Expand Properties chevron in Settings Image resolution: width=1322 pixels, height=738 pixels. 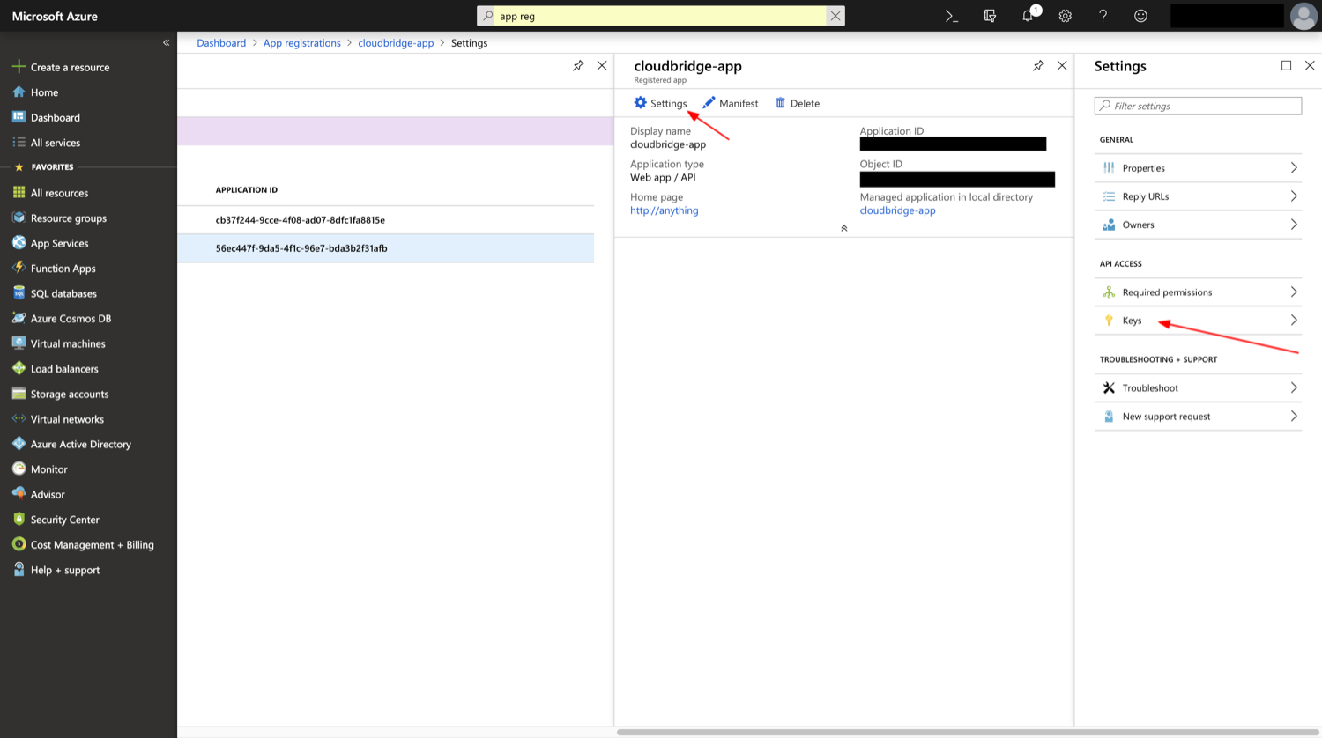1294,167
